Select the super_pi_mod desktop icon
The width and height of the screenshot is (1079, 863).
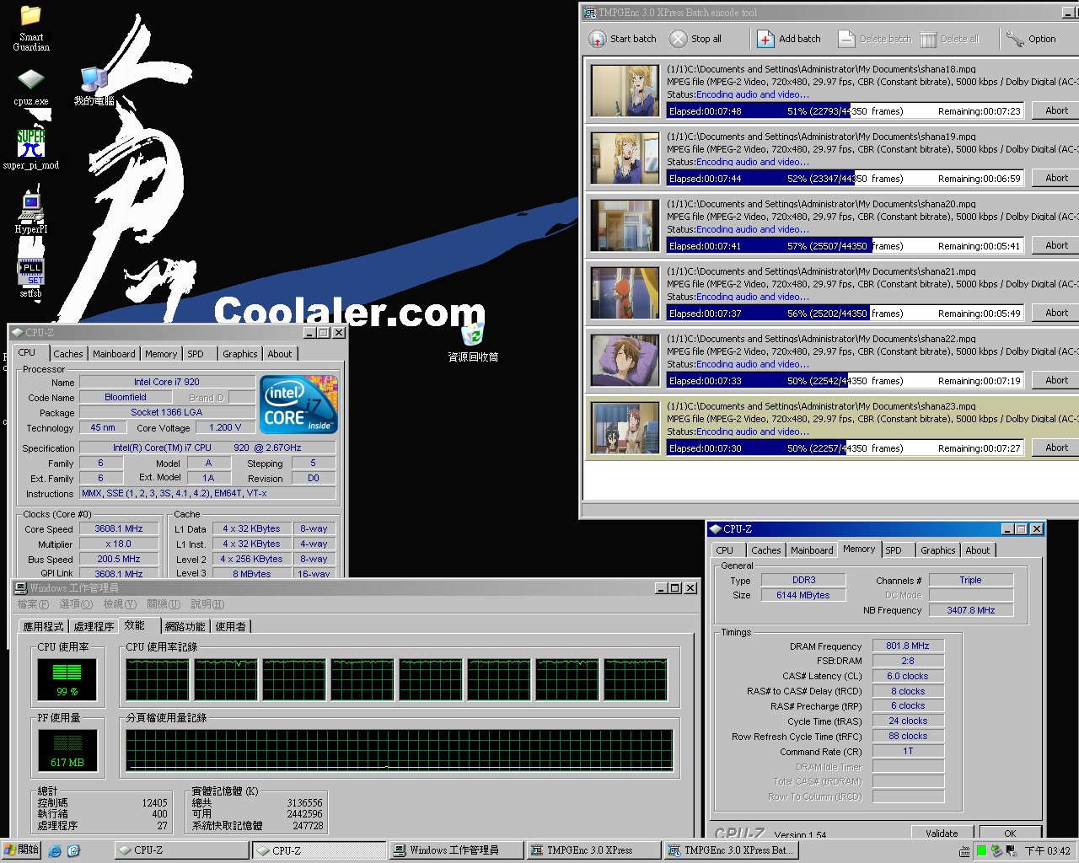pyautogui.click(x=31, y=149)
